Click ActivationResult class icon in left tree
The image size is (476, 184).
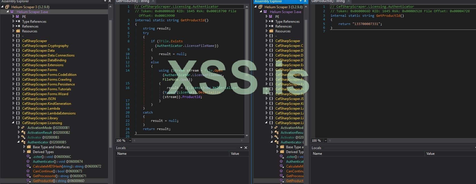point(23,132)
